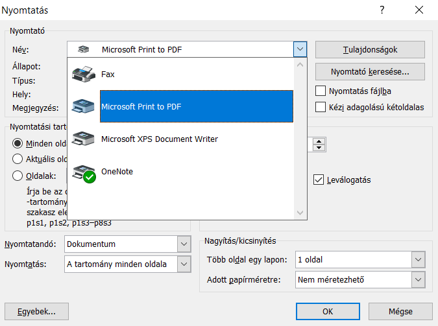Click the Fax printer icon
Viewport: 438px width, 326px height.
click(83, 75)
